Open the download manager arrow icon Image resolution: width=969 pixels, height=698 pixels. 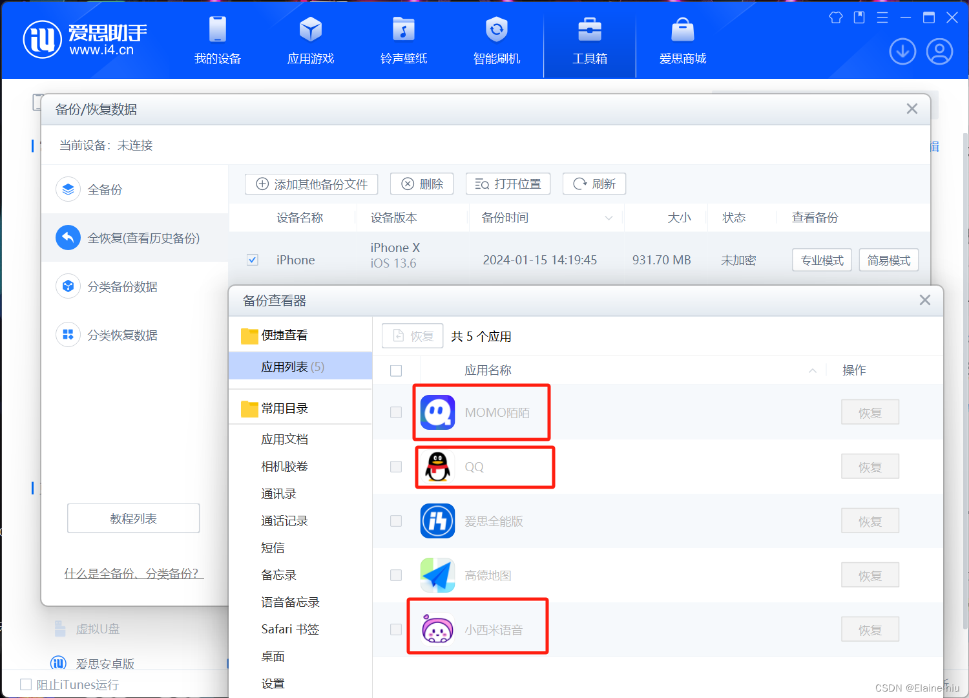pyautogui.click(x=902, y=52)
